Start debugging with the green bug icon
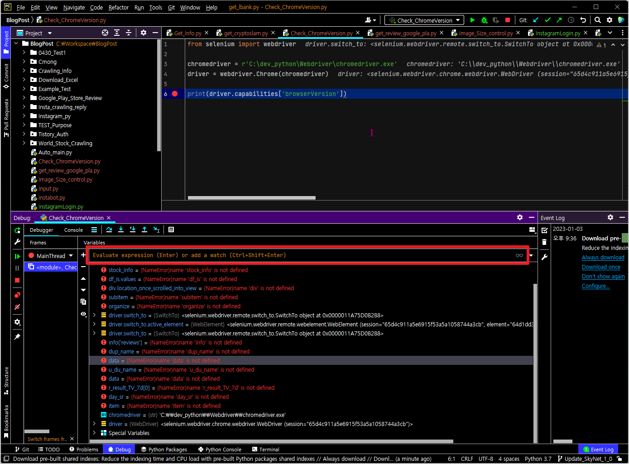629x464 pixels. tap(484, 20)
